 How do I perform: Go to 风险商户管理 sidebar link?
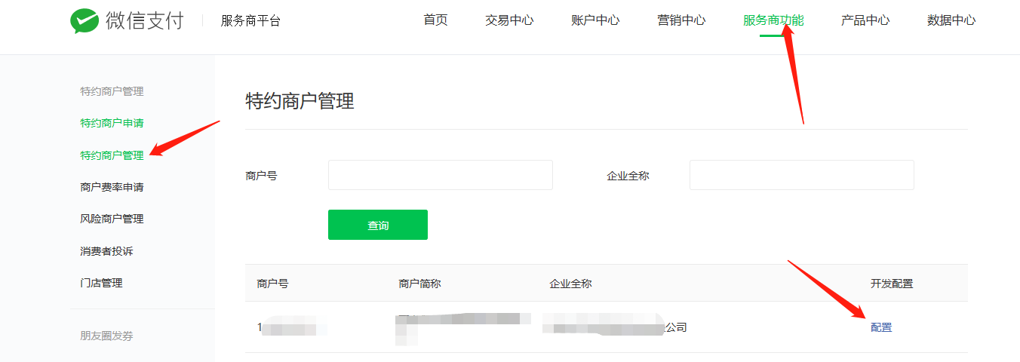pyautogui.click(x=112, y=219)
